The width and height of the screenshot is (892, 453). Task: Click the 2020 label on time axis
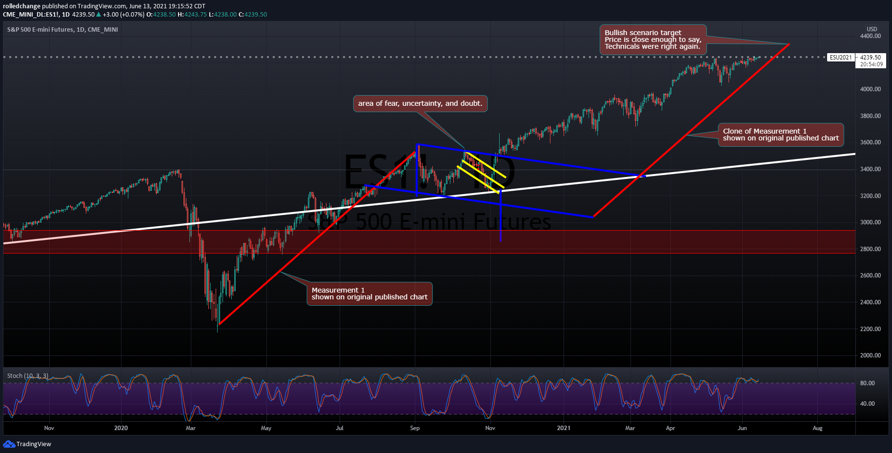click(x=121, y=428)
